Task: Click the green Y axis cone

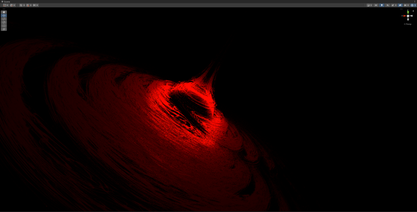Action: pos(408,12)
